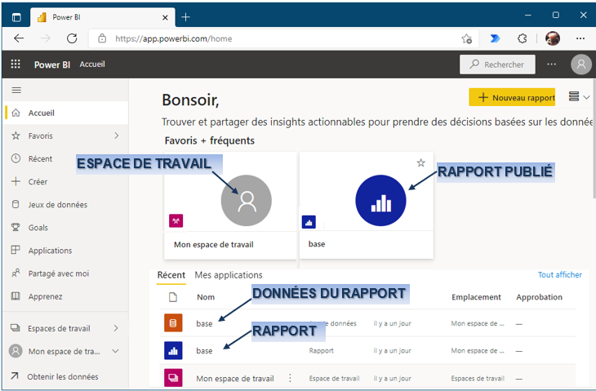Click the Nouveau rapport button

pos(512,97)
